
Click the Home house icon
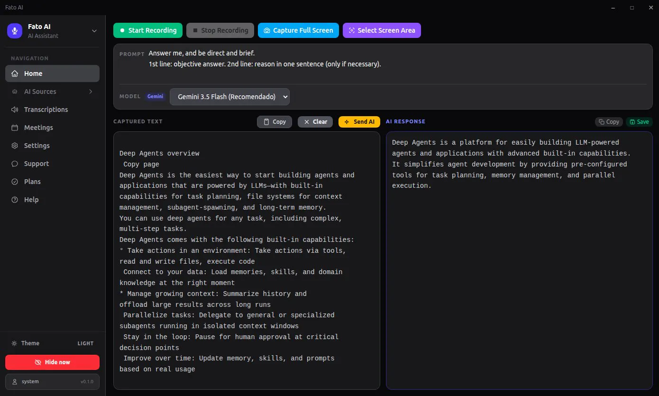[15, 74]
